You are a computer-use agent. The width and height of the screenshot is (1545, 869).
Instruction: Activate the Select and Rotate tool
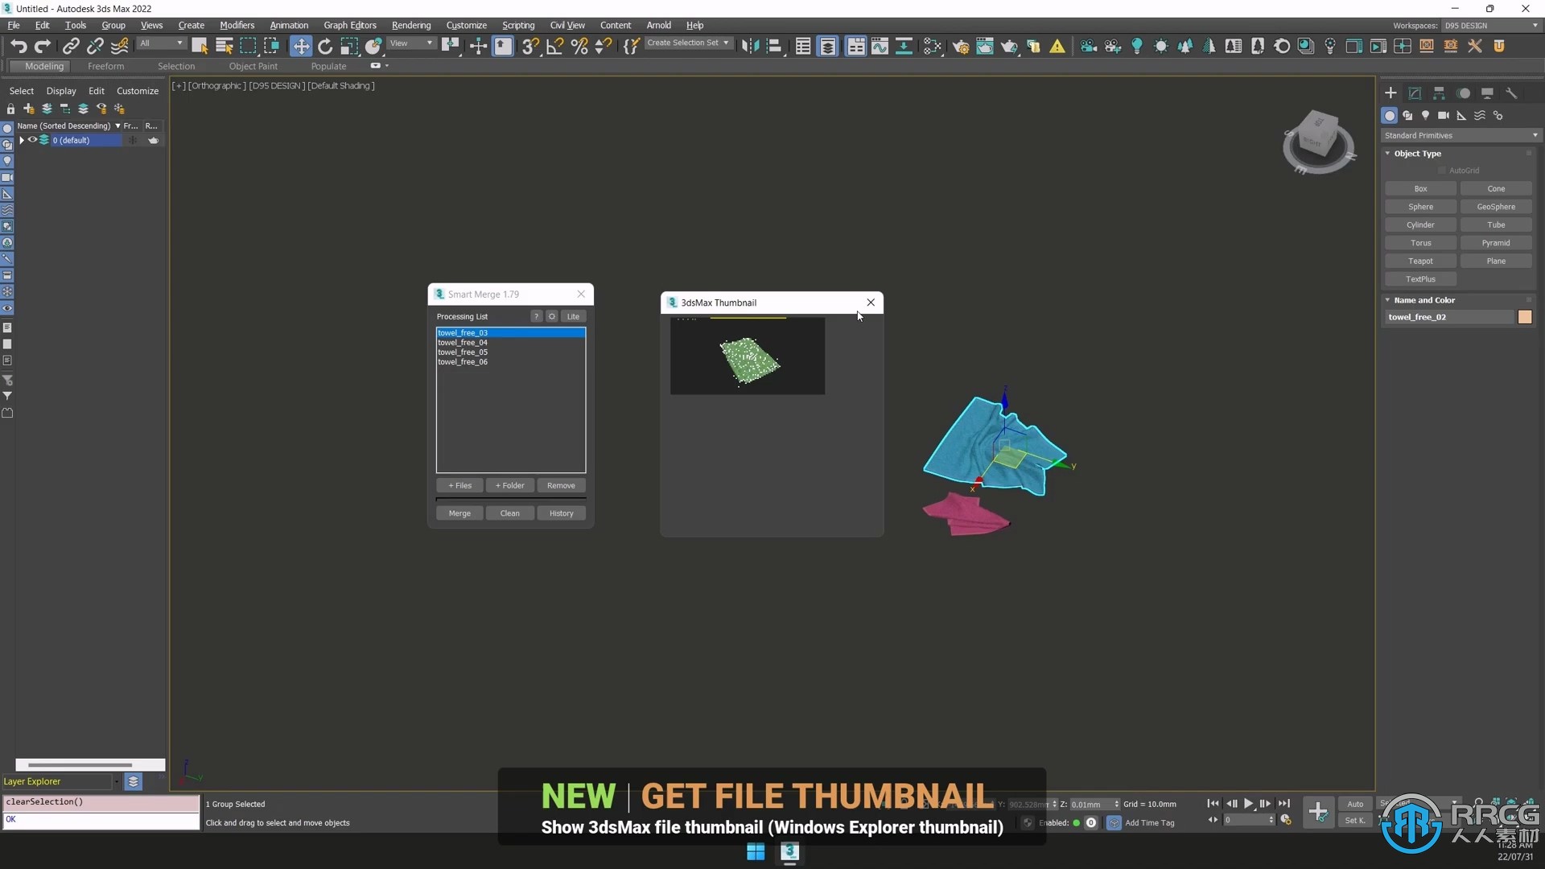[325, 46]
